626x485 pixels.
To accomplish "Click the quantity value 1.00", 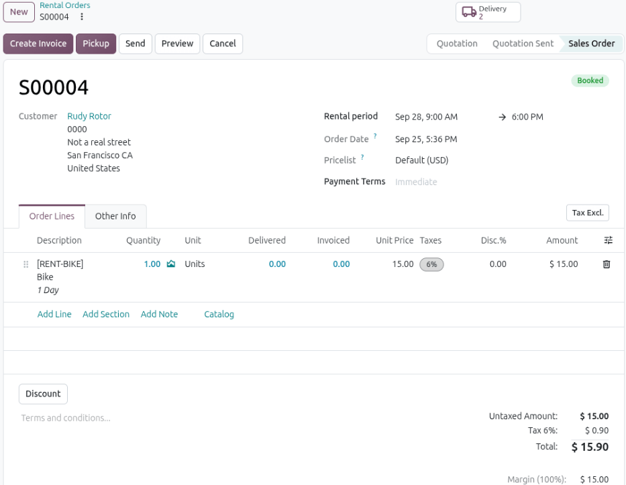I will click(x=152, y=264).
